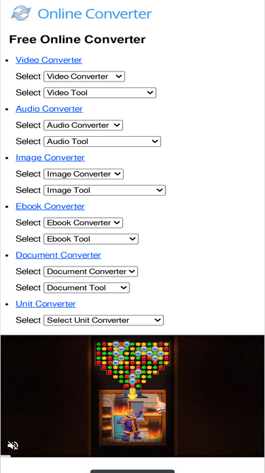Click the Online Converter logo icon

click(21, 13)
